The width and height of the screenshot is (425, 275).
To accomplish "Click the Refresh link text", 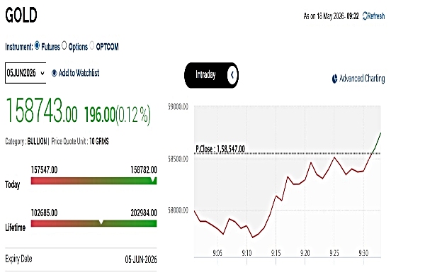I will point(376,16).
